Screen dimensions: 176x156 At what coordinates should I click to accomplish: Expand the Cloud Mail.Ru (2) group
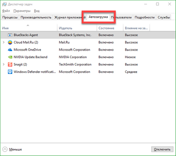pos(4,42)
